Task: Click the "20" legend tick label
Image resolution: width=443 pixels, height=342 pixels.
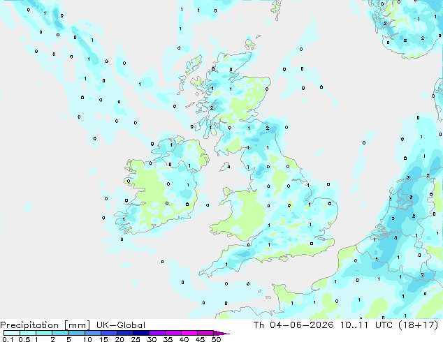Action: [x=119, y=339]
